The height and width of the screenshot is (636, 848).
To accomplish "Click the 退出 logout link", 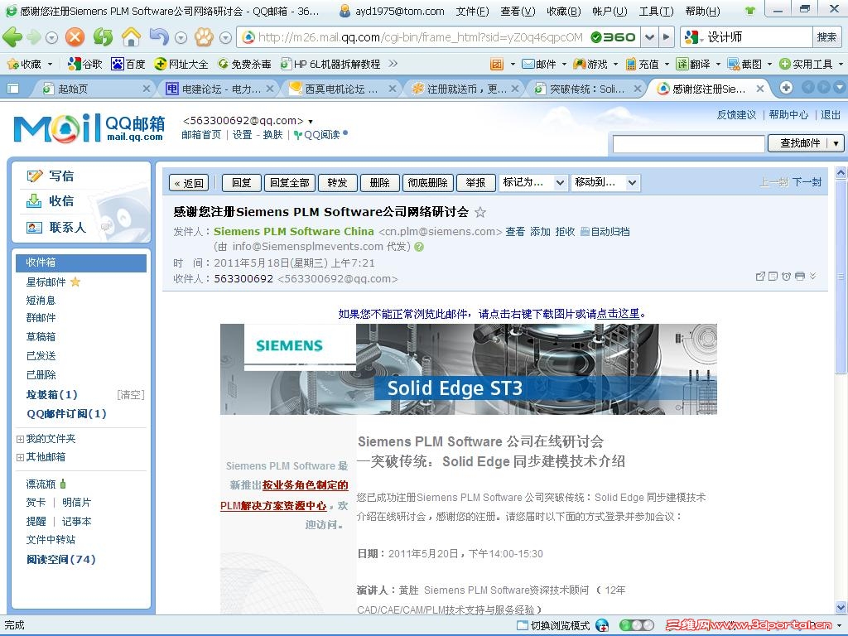I will pyautogui.click(x=831, y=114).
